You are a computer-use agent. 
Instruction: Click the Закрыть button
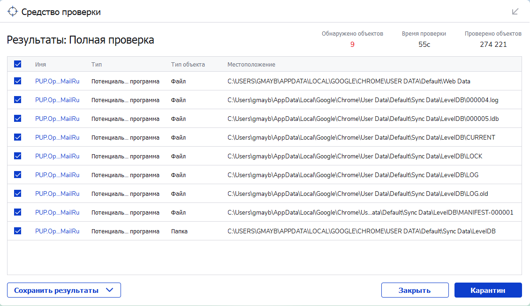415,290
